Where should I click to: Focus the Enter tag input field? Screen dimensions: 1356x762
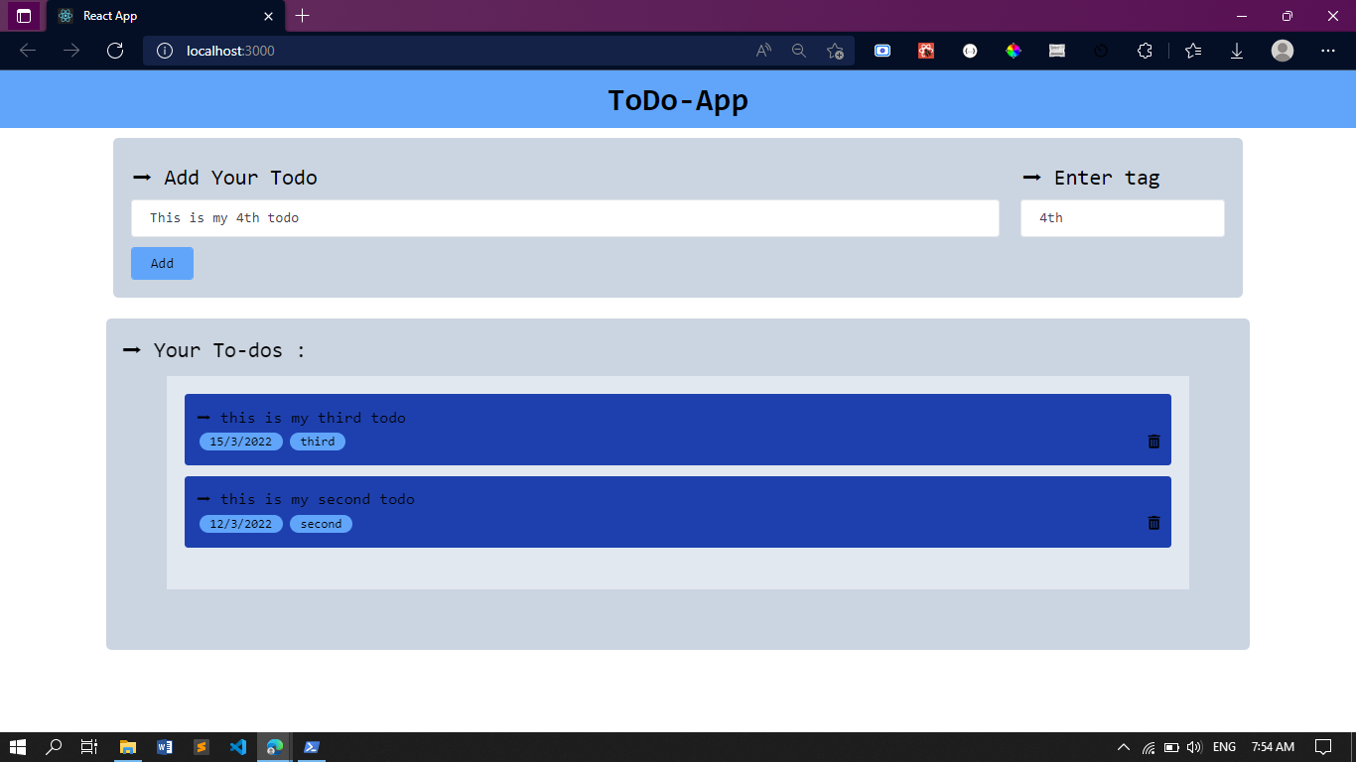(x=1122, y=217)
